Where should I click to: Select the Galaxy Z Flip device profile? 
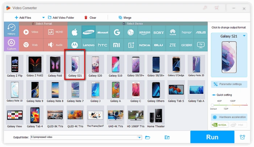point(15,66)
